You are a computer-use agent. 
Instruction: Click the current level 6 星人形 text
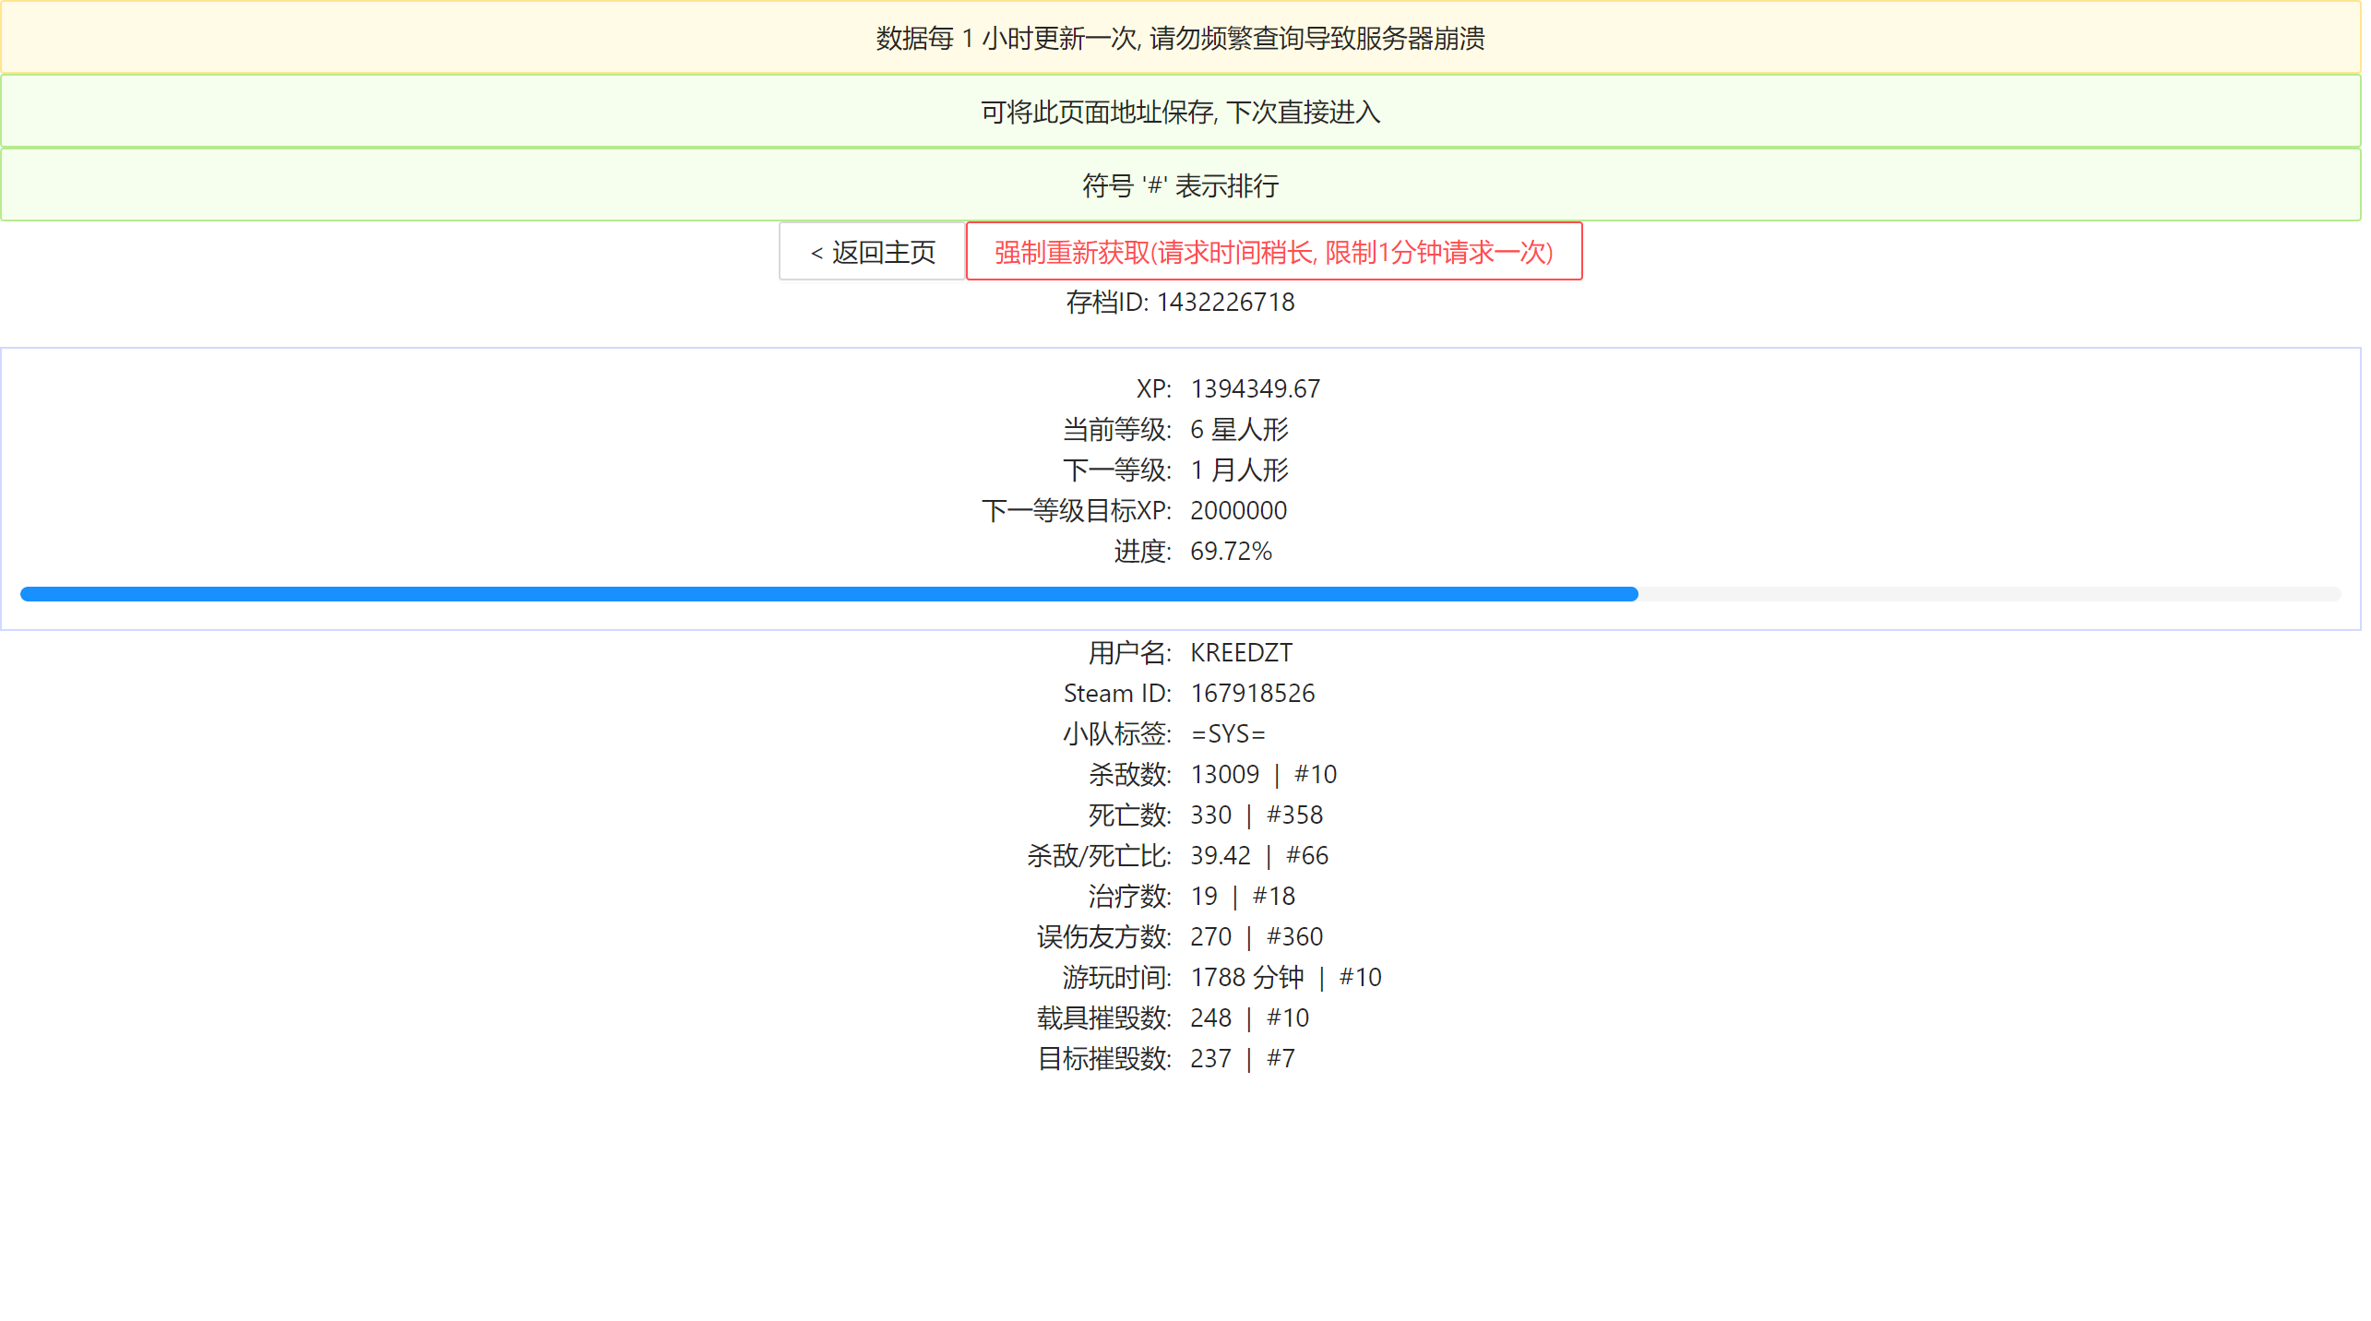coord(1239,430)
